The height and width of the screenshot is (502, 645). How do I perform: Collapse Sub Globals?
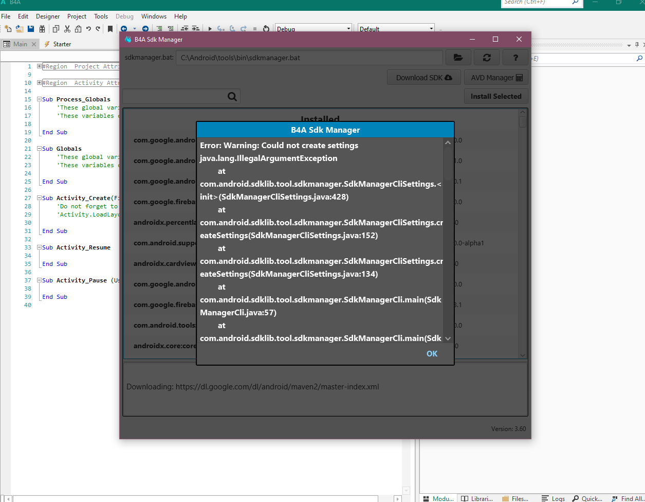click(39, 149)
